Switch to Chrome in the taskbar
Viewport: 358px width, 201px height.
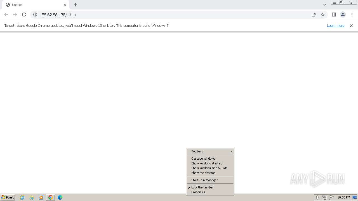[51, 197]
